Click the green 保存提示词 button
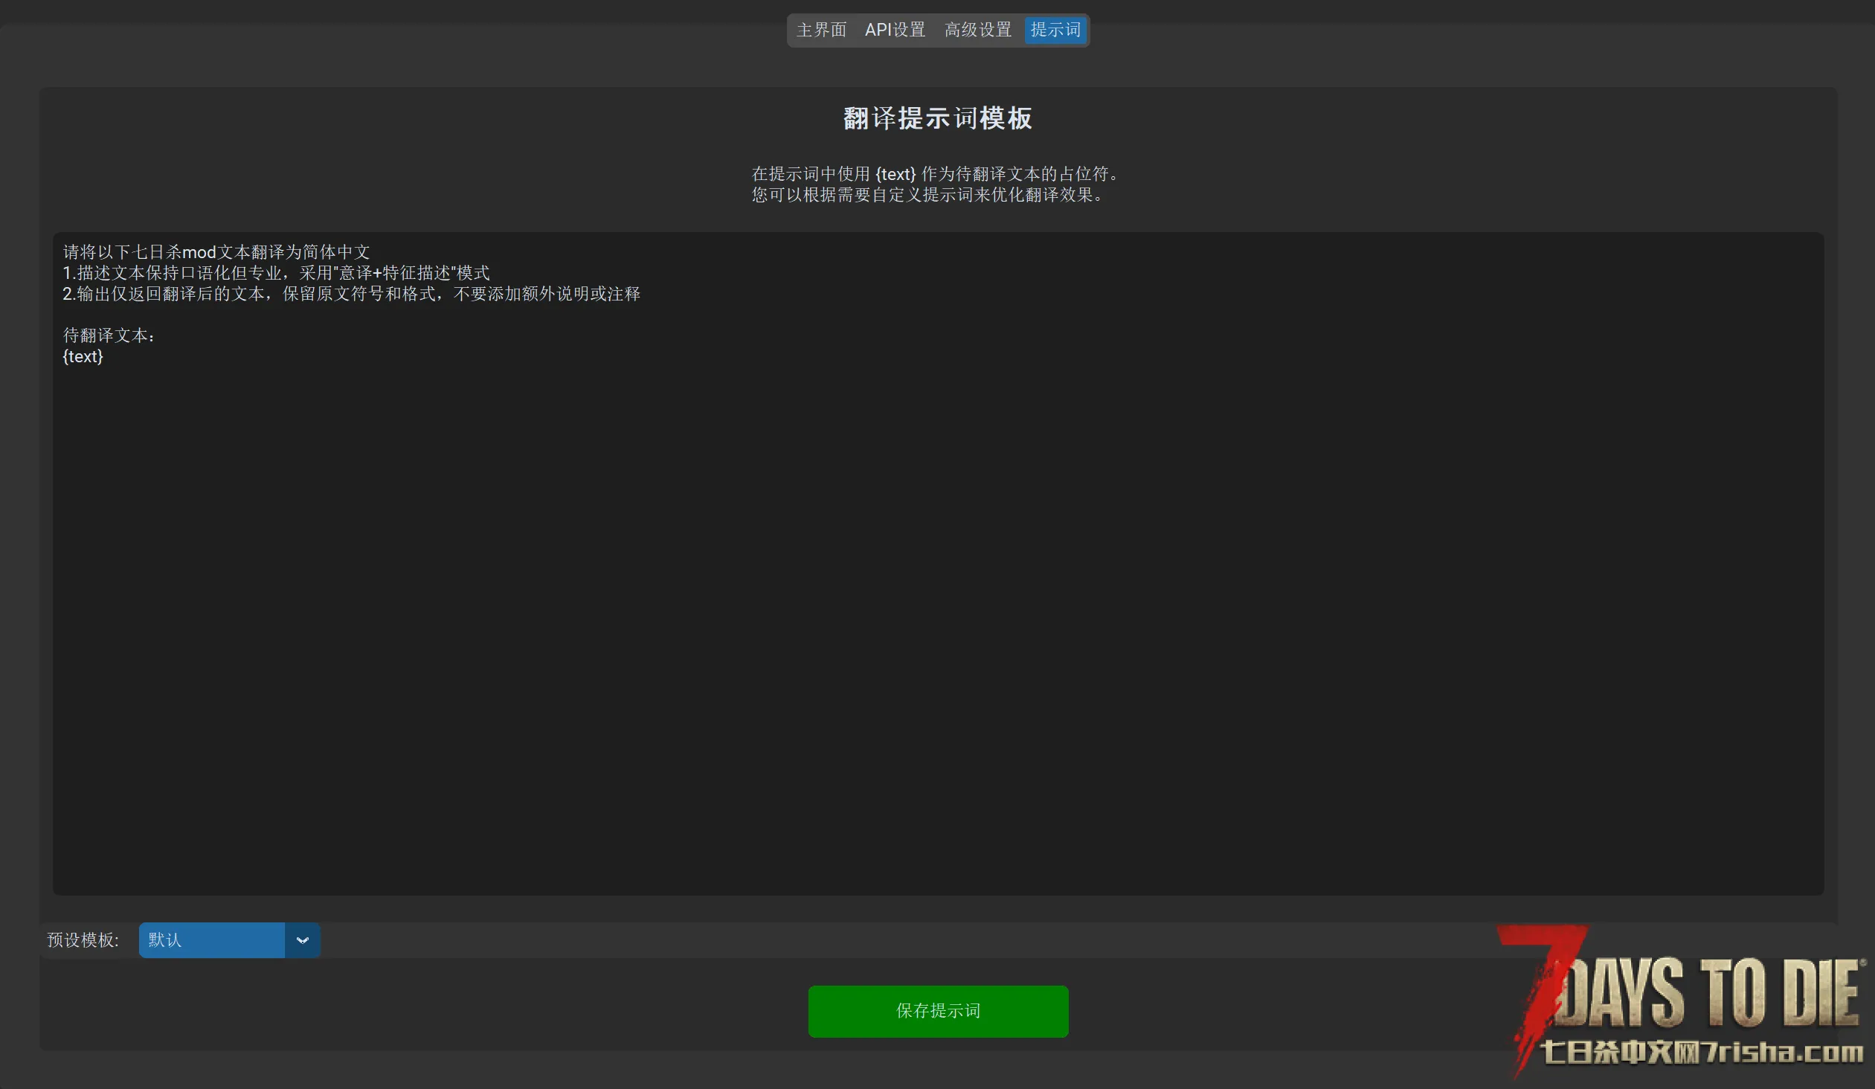 tap(939, 1011)
